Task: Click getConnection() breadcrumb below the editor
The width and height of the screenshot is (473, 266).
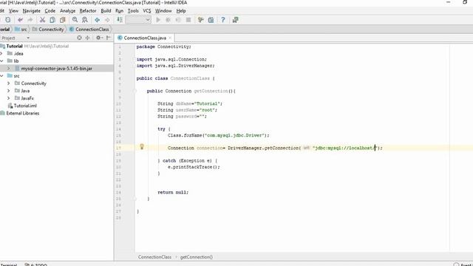Action: 197,257
